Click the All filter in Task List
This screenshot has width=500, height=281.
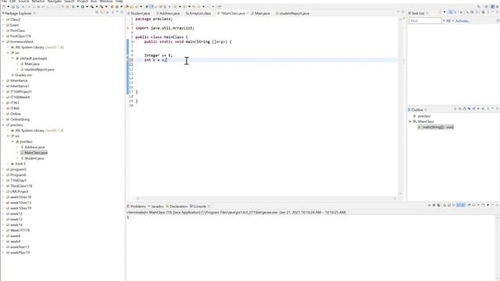point(448,21)
